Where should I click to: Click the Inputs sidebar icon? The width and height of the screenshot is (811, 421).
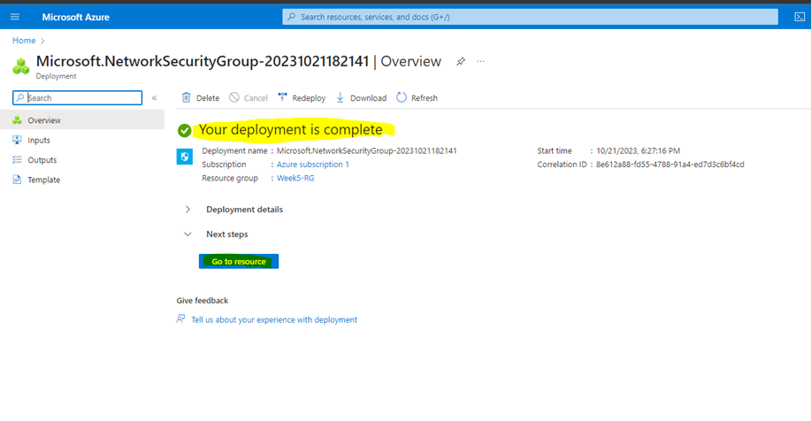click(x=17, y=140)
